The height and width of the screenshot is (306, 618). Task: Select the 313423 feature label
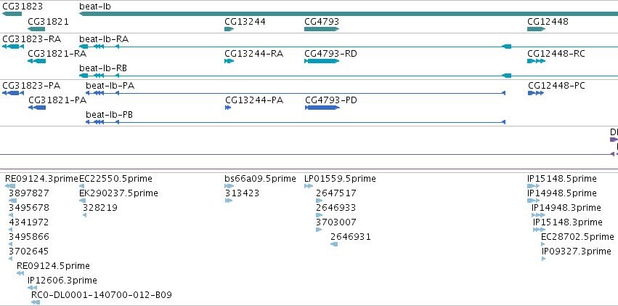[243, 193]
